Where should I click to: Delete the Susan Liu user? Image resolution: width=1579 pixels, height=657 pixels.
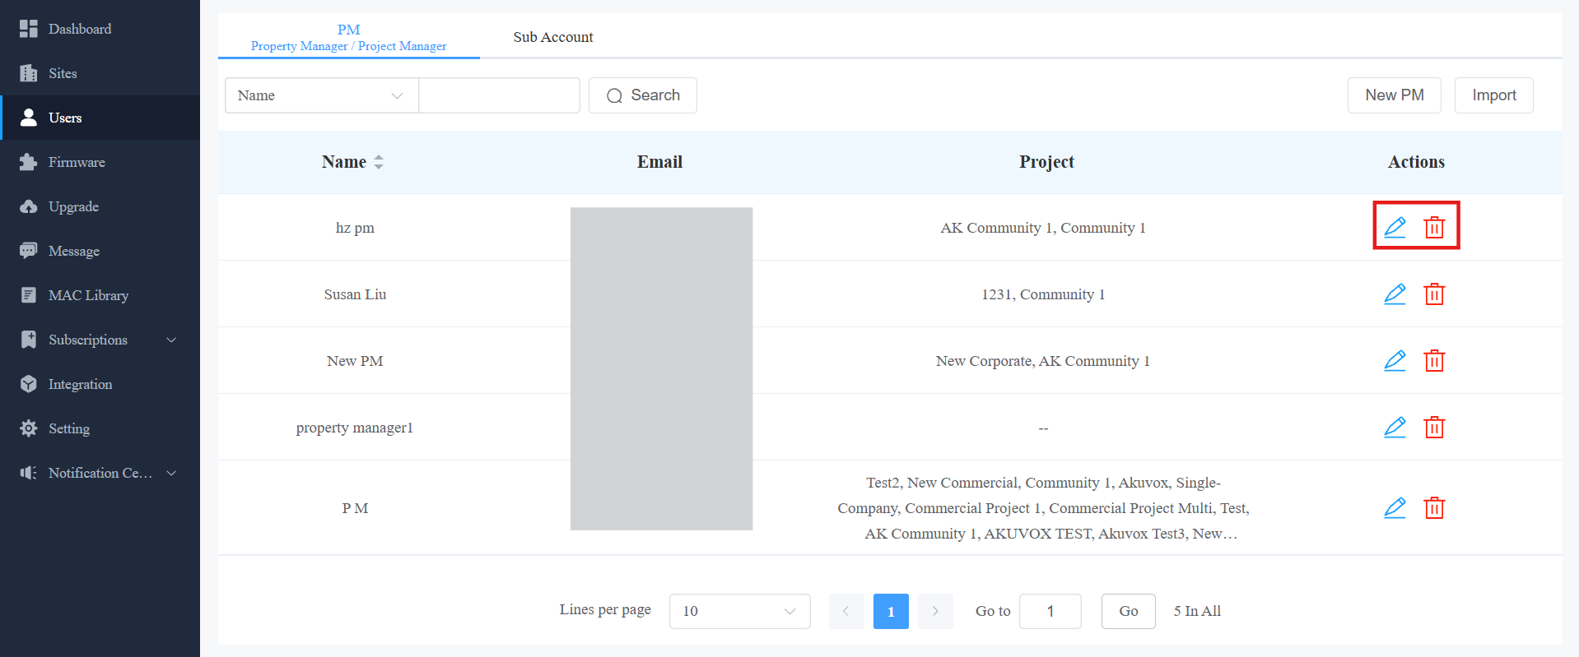coord(1434,294)
